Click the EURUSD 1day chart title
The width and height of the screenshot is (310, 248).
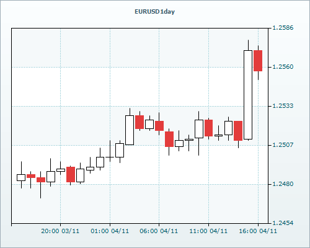154,12
